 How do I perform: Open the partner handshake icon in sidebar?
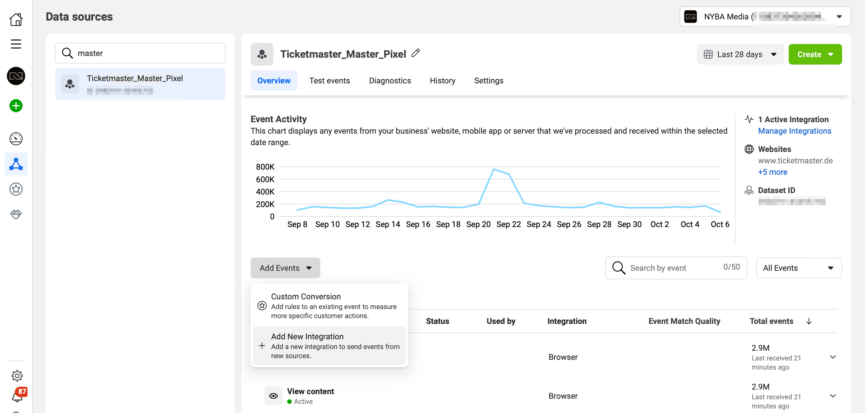point(16,214)
